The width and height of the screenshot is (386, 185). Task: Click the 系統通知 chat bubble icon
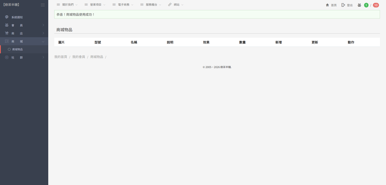click(x=7, y=17)
